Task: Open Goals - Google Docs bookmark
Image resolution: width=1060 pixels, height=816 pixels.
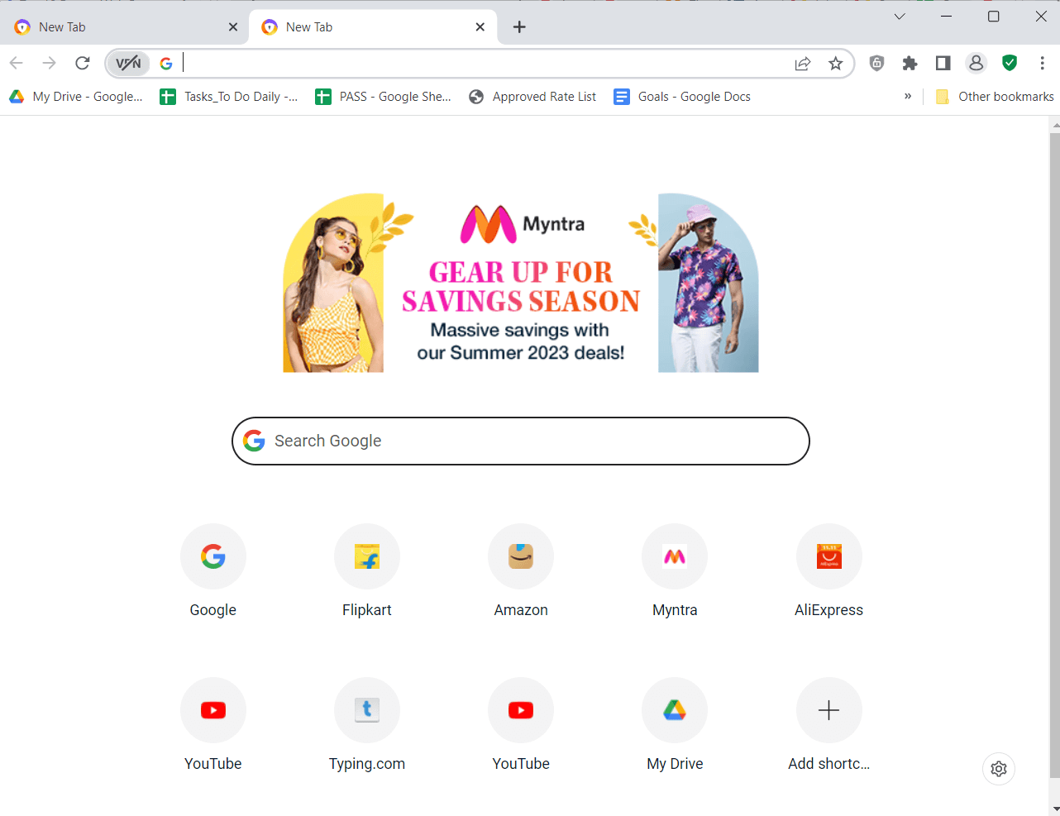Action: tap(682, 97)
